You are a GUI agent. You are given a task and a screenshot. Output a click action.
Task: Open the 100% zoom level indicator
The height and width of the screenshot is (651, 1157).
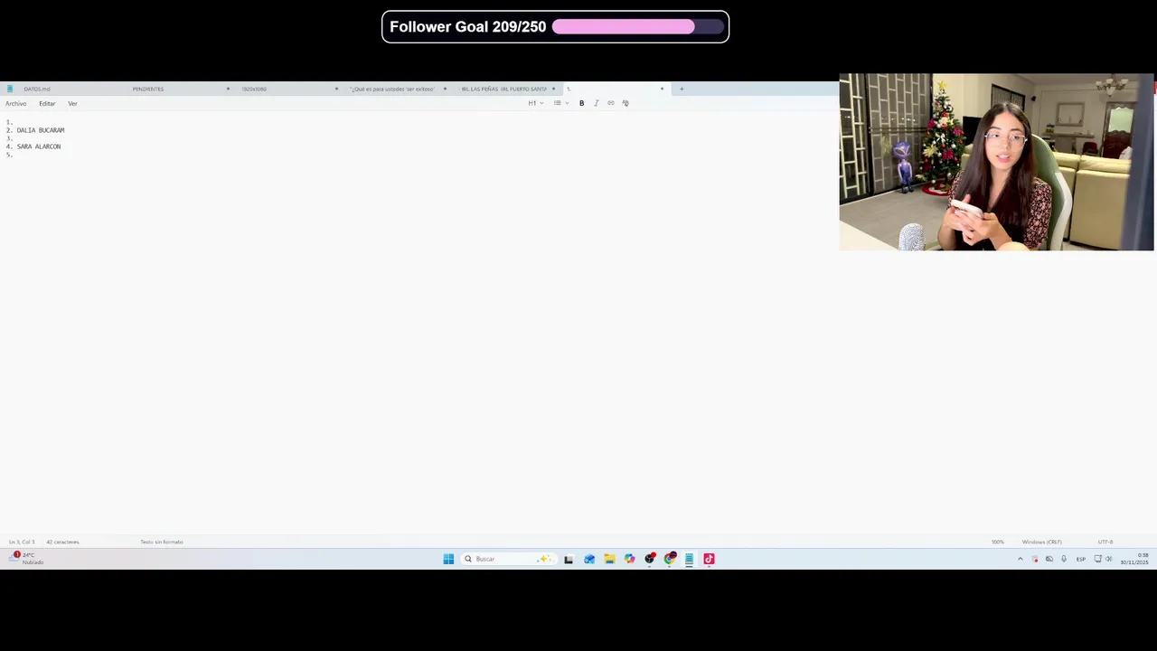pos(998,542)
